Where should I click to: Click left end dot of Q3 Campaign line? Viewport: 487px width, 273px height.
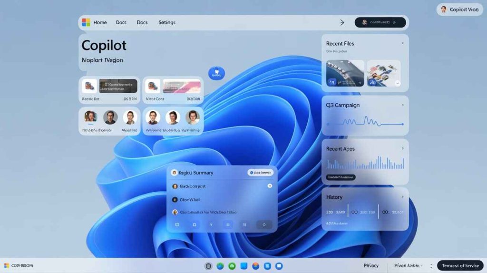[328, 124]
